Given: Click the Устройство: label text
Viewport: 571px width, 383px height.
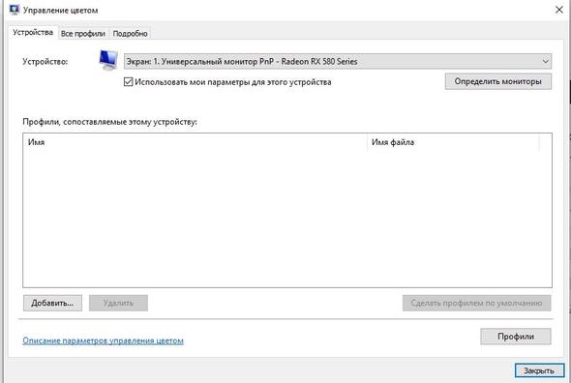Looking at the screenshot, I should click(x=45, y=62).
